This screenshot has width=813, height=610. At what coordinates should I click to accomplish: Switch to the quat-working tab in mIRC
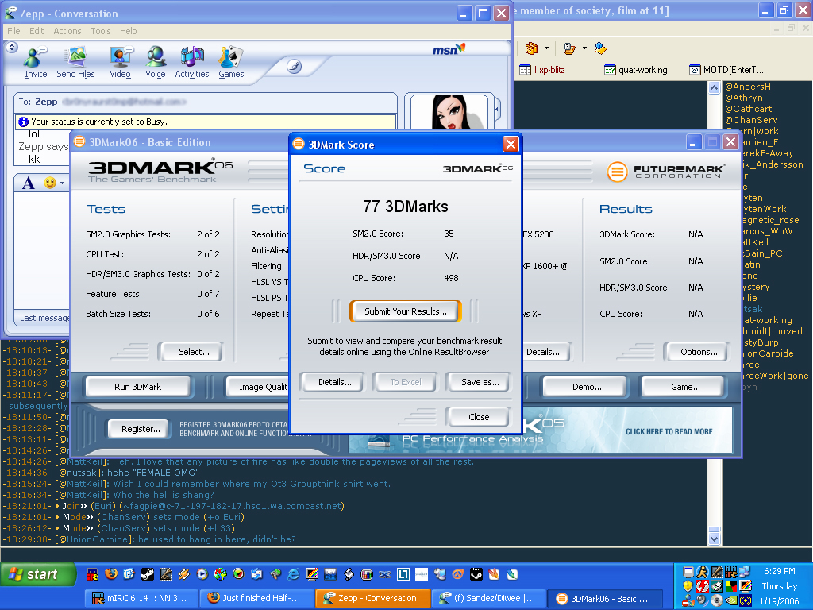click(x=636, y=70)
